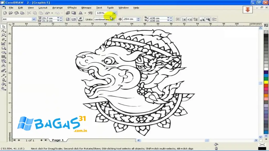Screen dimensions: 269x151
Task: Select the Text tool
Action: coord(4,66)
